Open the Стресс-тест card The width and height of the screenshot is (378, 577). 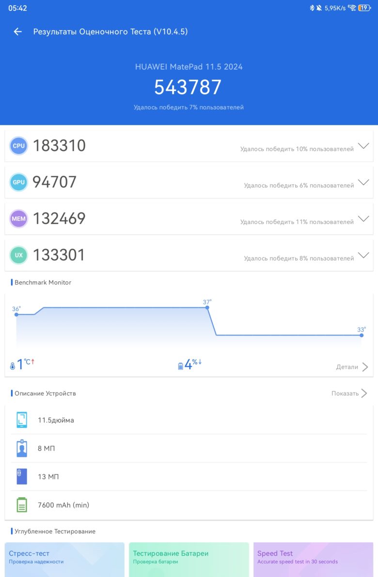click(64, 560)
